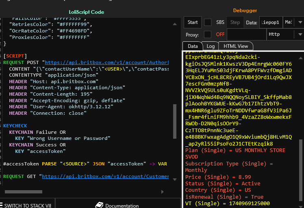The width and height of the screenshot is (304, 208).
Task: Click the debugger output scroll up arrow
Action: 301,58
